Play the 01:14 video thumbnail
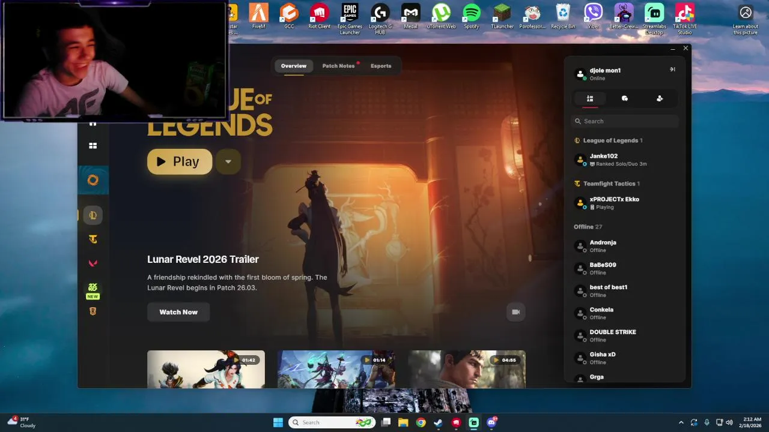 click(x=336, y=369)
